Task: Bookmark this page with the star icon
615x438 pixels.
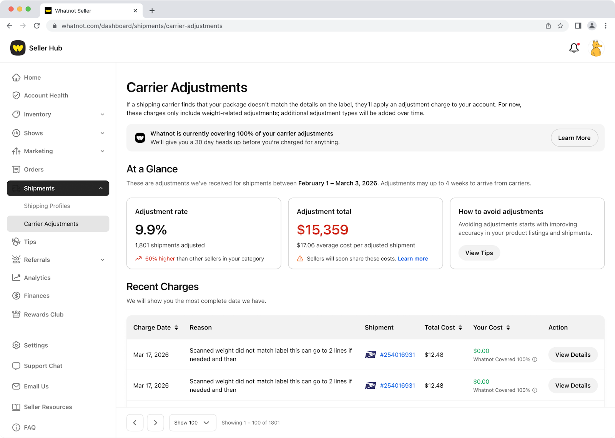Action: 560,26
